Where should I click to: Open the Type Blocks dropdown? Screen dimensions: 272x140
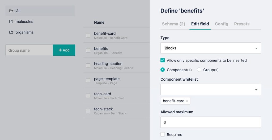point(211,48)
